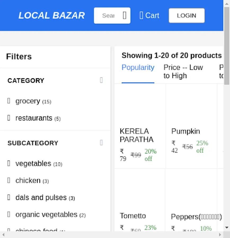Select the organic vegetables checkbox
Screen dimensions: 230x238
coord(9,214)
